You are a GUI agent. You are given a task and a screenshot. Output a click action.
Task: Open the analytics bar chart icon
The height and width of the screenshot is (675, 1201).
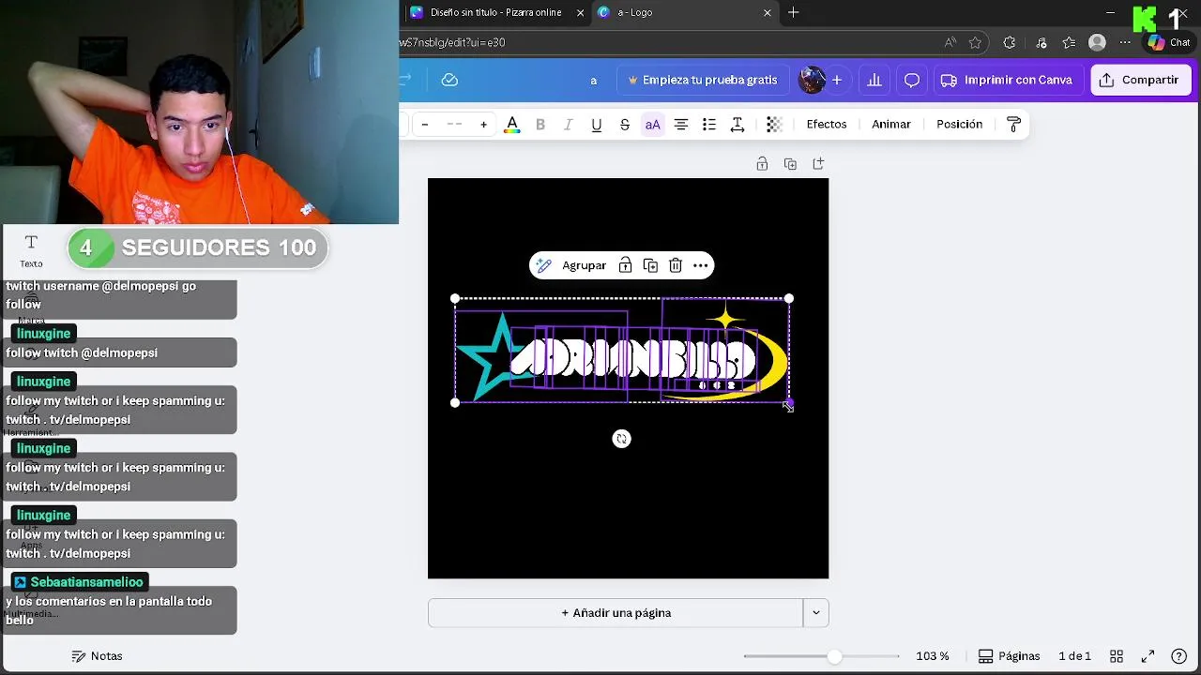click(x=874, y=80)
